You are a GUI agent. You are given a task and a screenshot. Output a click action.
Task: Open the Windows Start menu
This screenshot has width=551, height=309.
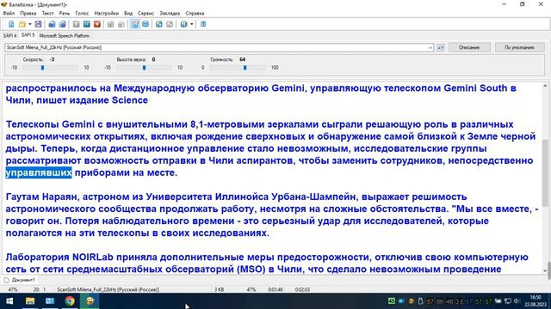point(9,301)
